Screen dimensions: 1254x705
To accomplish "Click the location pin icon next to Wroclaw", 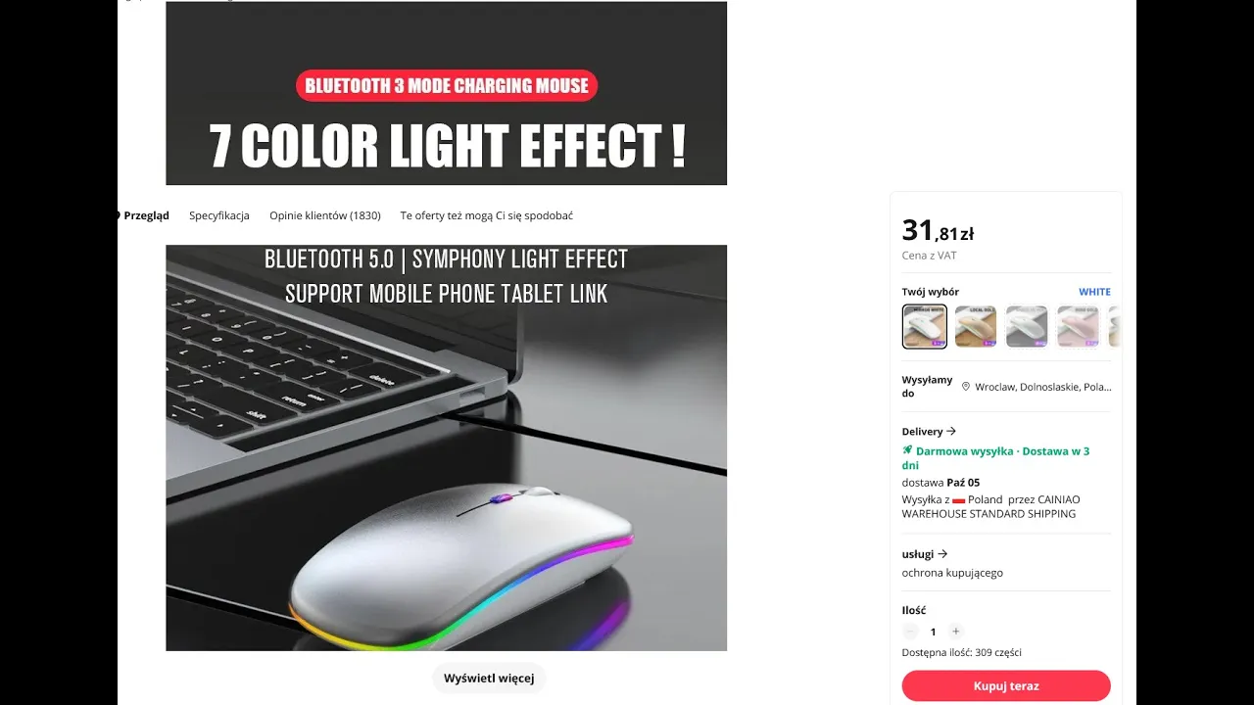I will coord(965,387).
